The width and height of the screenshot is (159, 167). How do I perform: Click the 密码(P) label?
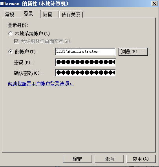point(23,63)
